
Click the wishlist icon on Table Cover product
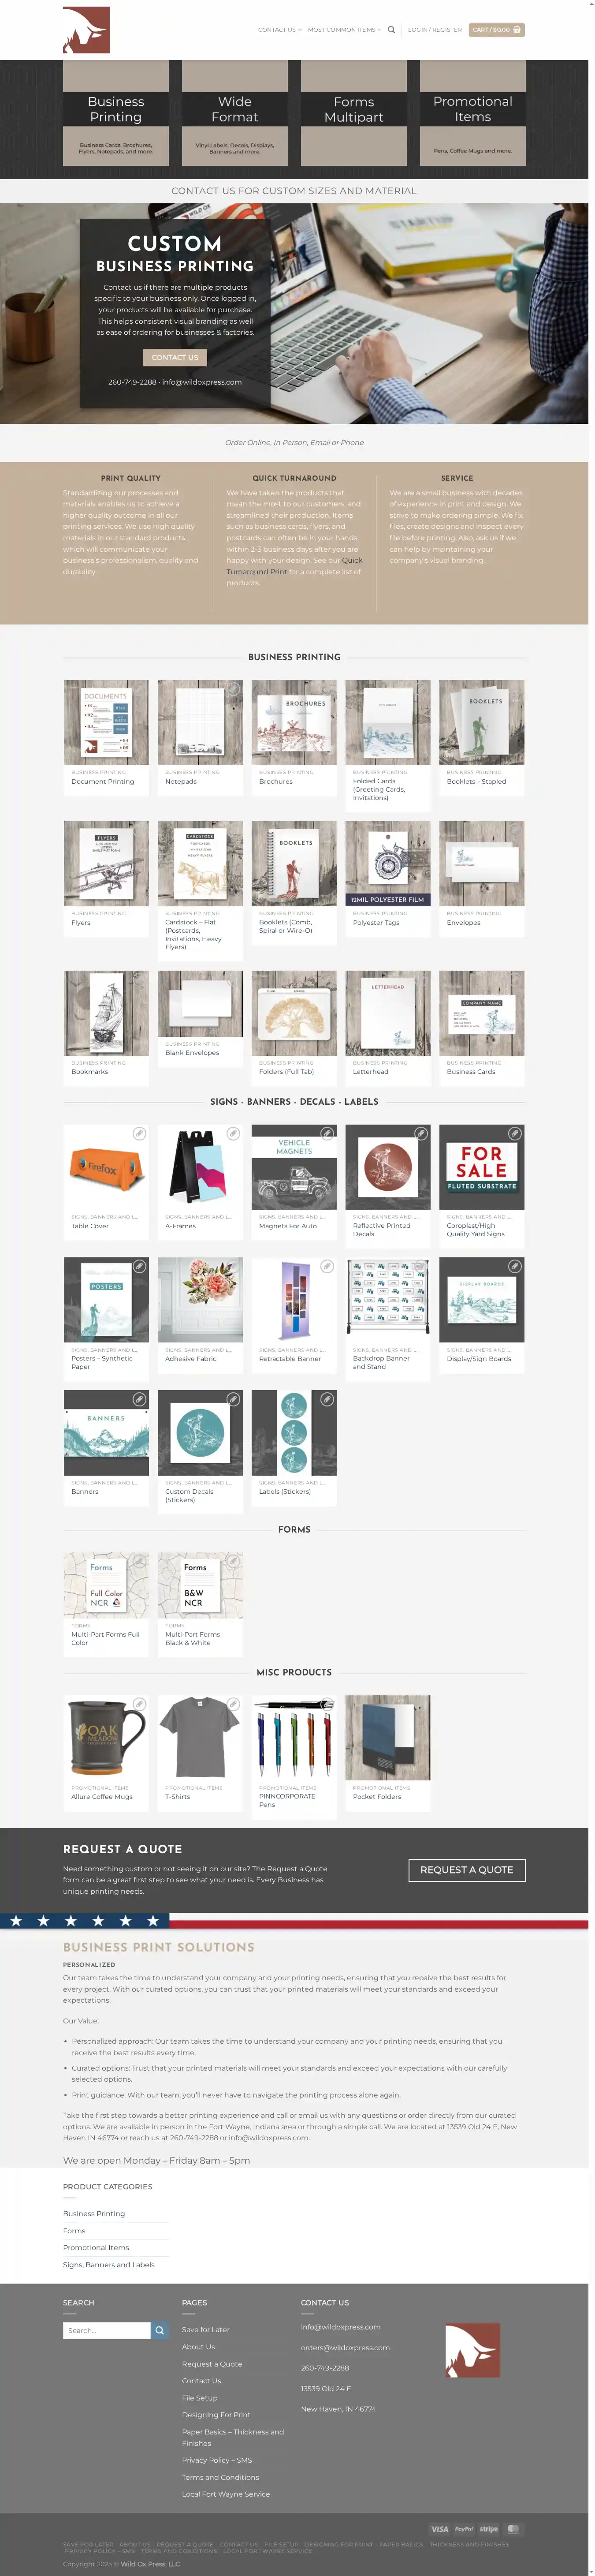[139, 1133]
